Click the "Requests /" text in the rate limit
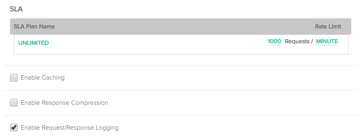Screen dimensions: 361x140 (299, 42)
